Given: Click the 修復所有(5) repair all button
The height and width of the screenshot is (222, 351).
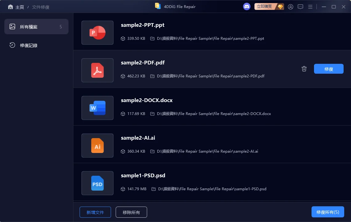Looking at the screenshot, I should [328, 212].
